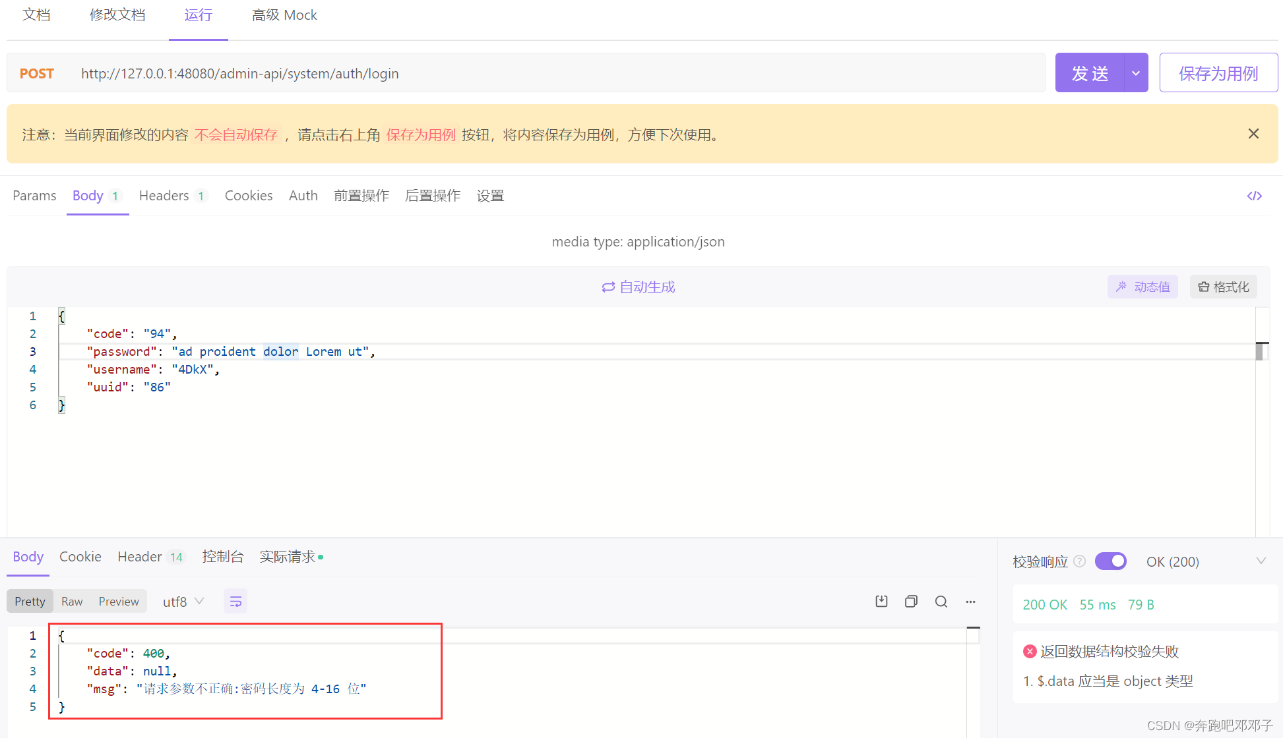Open the Params tab
This screenshot has height=738, width=1283.
(x=34, y=196)
